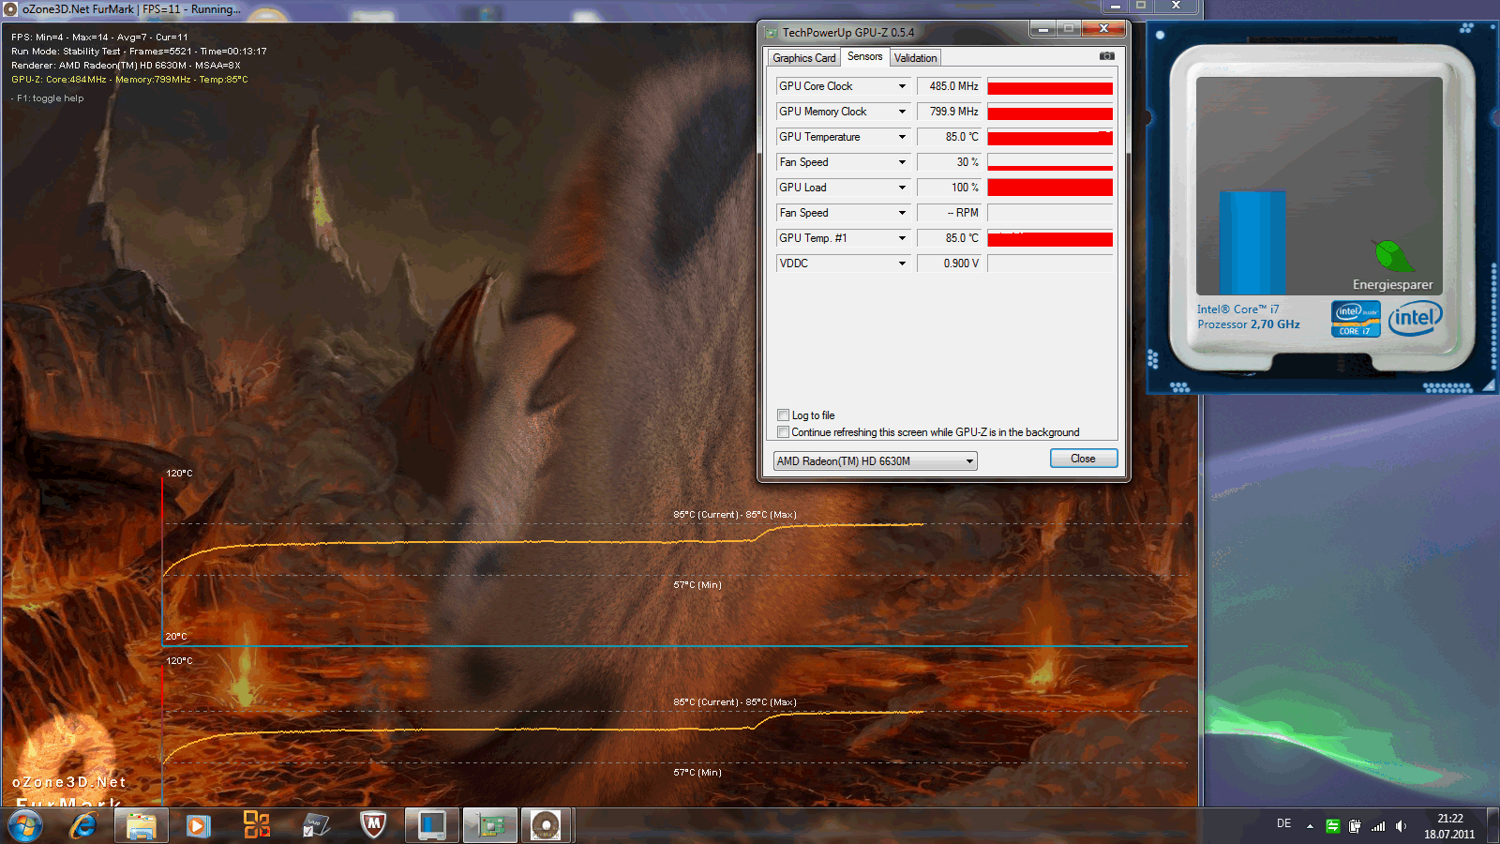The height and width of the screenshot is (844, 1500).
Task: Expand the GPU Load sensor dropdown
Action: (902, 188)
